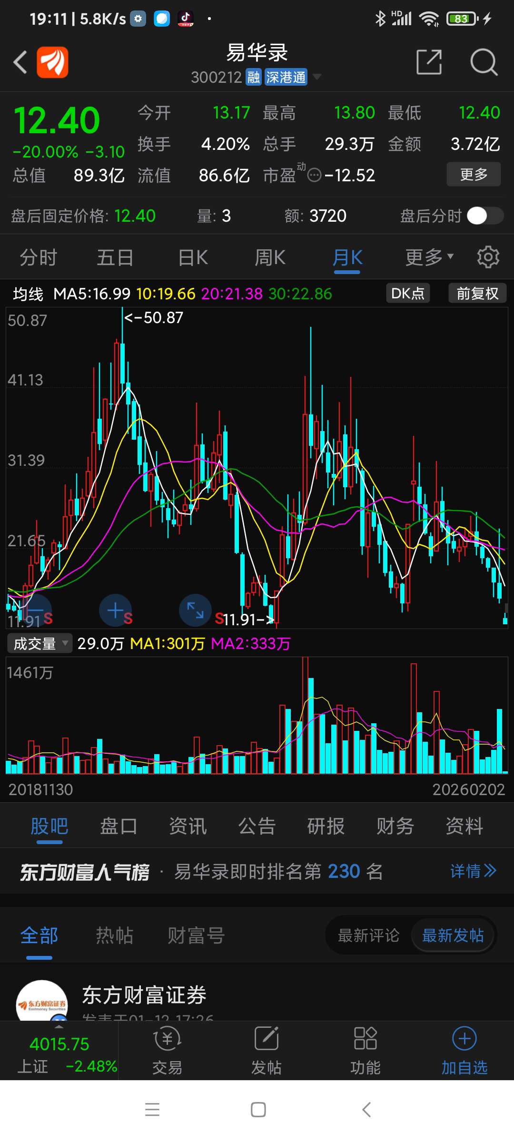Tap the 市盈 info circle icon
This screenshot has width=514, height=1142.
click(314, 176)
